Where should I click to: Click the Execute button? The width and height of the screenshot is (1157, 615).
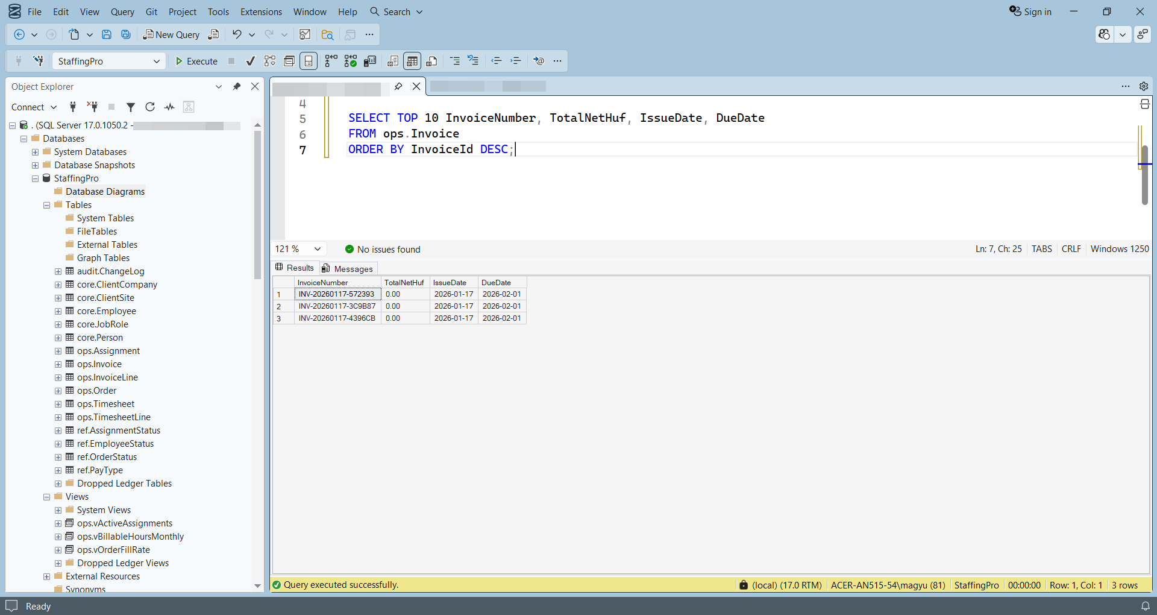click(196, 61)
